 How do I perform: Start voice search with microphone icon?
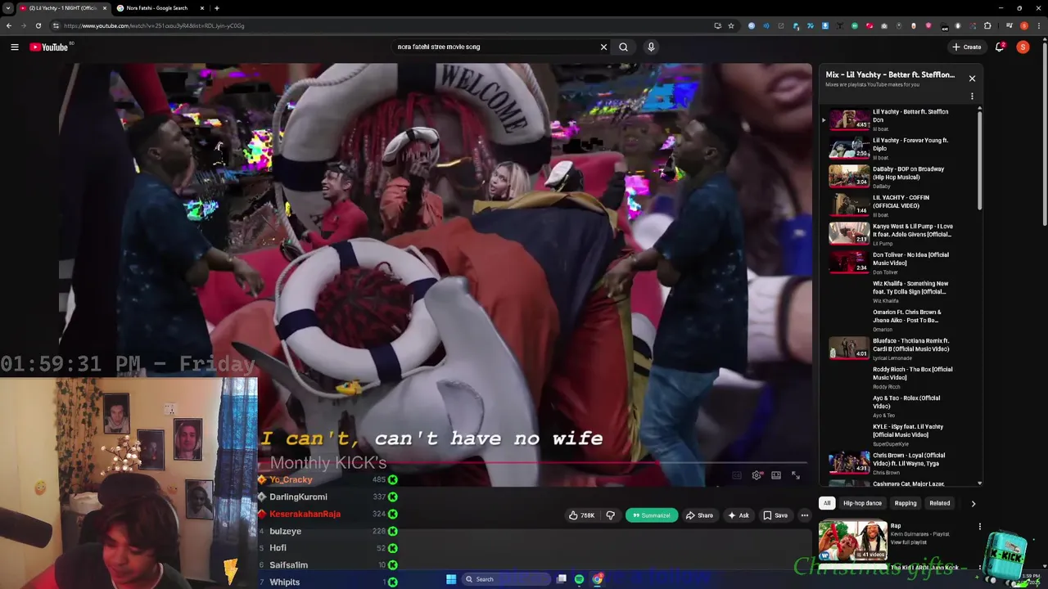(x=651, y=47)
